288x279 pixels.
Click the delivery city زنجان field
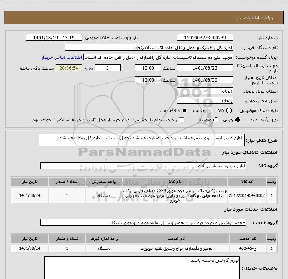click(205, 100)
